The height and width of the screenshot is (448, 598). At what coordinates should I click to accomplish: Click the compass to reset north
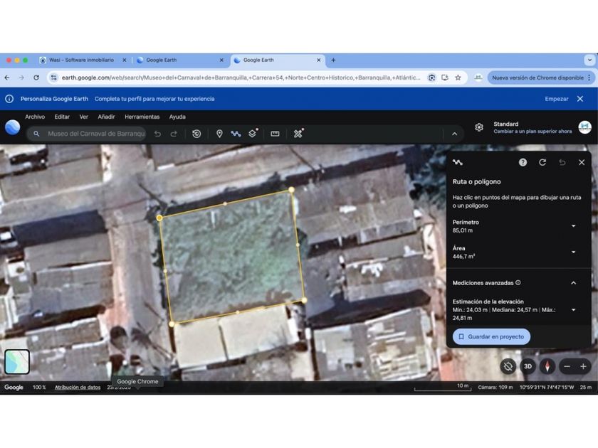coord(547,366)
